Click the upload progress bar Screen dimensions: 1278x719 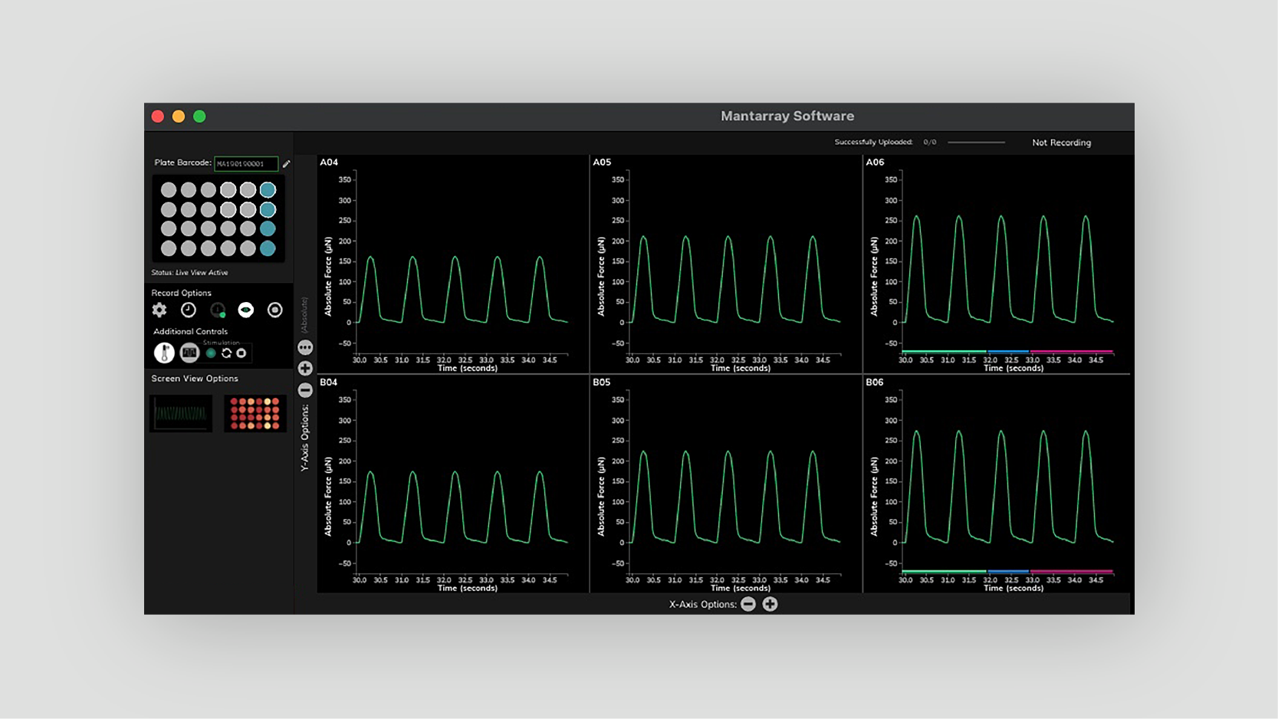click(976, 143)
